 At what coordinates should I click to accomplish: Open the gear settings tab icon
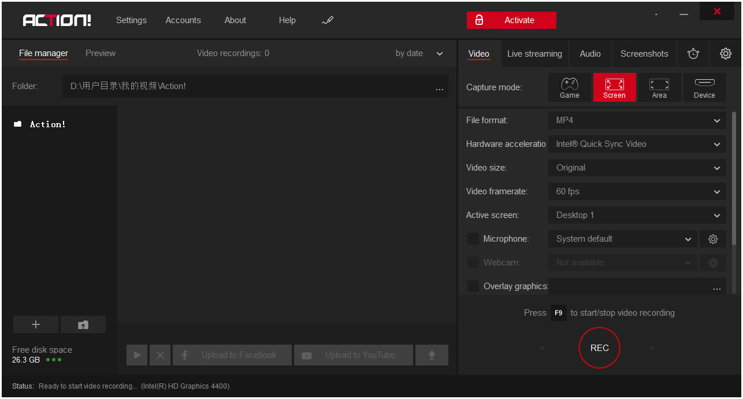point(726,54)
